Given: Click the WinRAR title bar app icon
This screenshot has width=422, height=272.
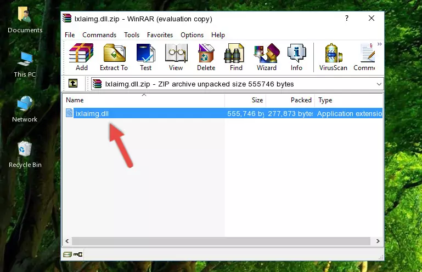Looking at the screenshot, I should click(x=67, y=18).
